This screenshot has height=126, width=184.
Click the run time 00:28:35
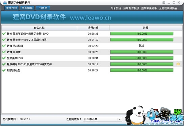93,34
